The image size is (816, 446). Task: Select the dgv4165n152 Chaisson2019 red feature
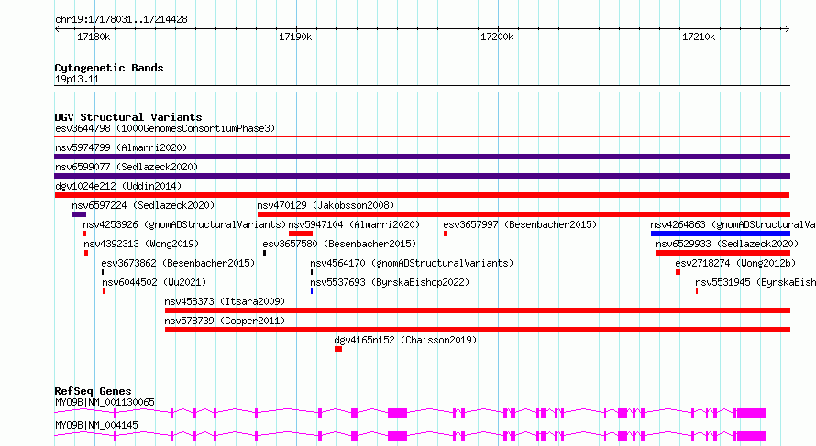pyautogui.click(x=338, y=349)
